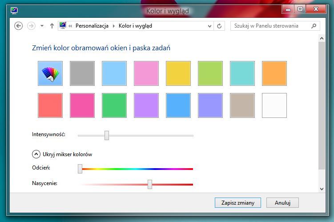334x222 pixels.
Task: Open the breadcrumb arrow after Personalizacja
Action: click(x=114, y=26)
